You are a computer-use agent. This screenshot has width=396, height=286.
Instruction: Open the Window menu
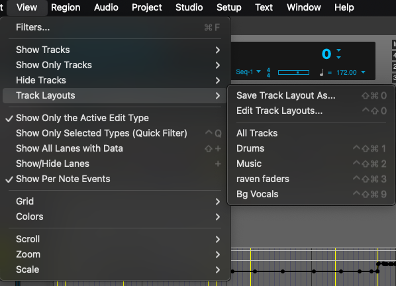(304, 7)
